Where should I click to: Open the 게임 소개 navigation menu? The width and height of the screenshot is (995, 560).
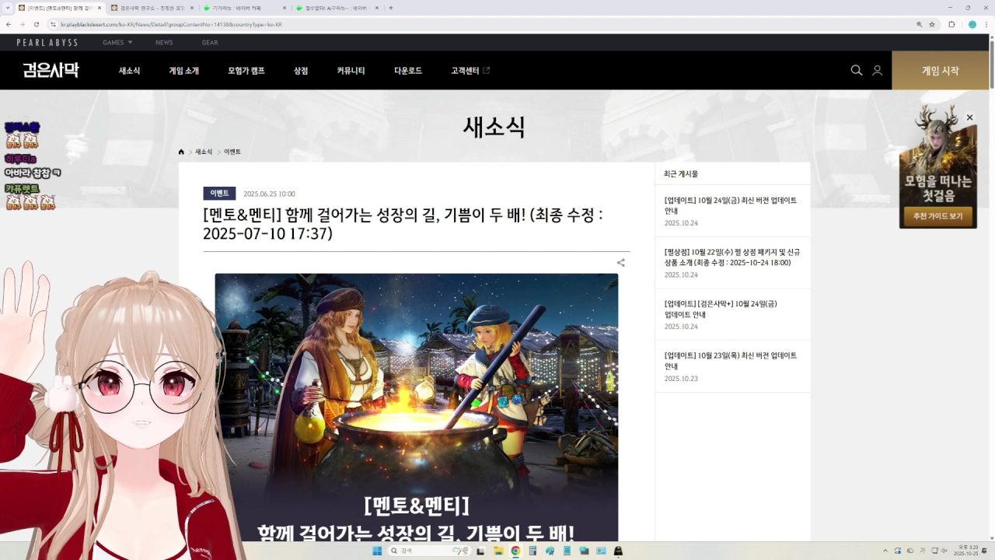[x=184, y=71]
